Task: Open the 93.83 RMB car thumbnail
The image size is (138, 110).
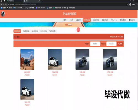Action: point(82,59)
